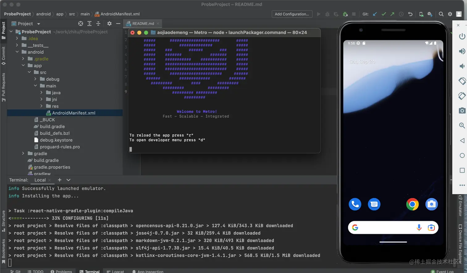The height and width of the screenshot is (273, 467).
Task: Activate the emulator zoom tool
Action: 462,126
